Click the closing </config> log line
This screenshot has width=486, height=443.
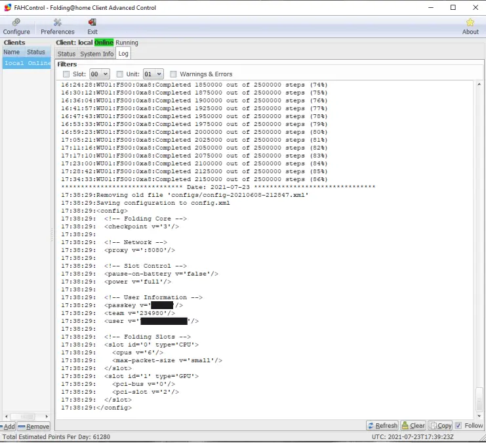coord(96,408)
